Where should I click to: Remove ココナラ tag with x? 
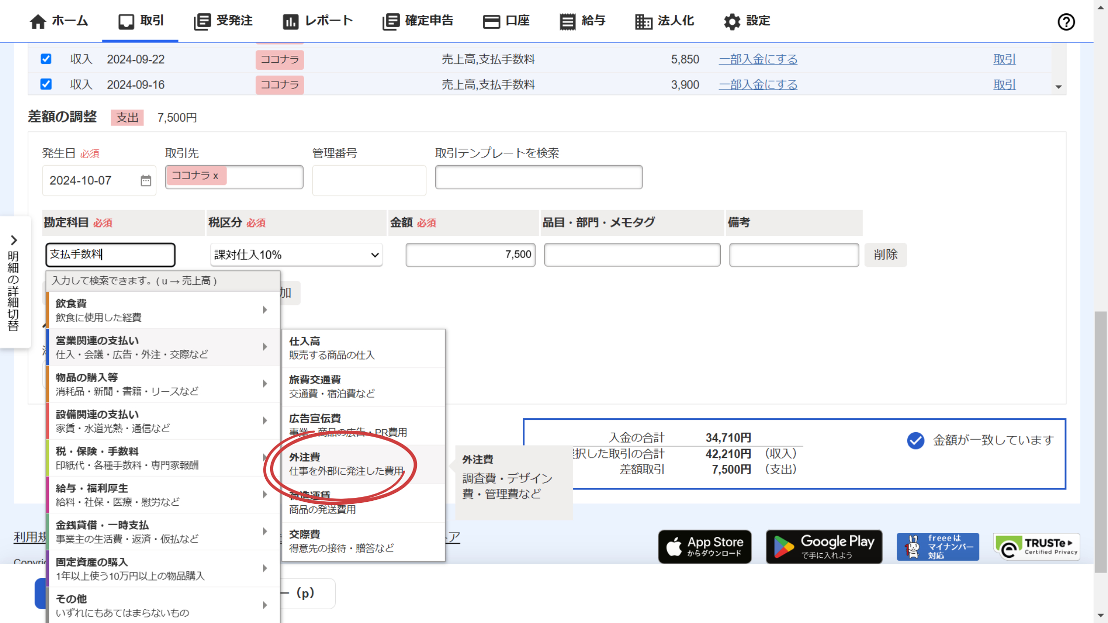pos(216,176)
